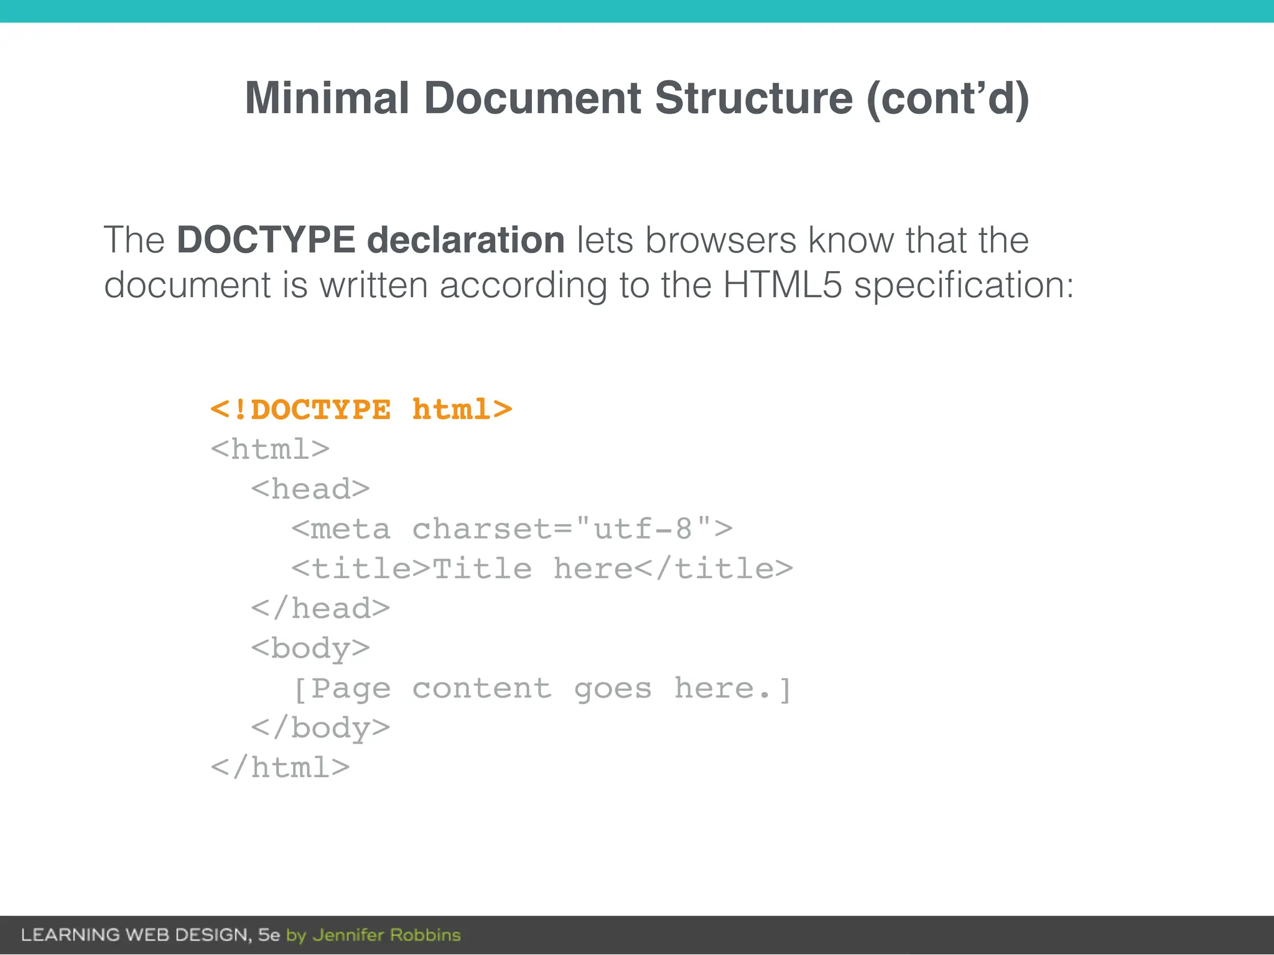Click the opening '<body>' tag line

point(310,649)
